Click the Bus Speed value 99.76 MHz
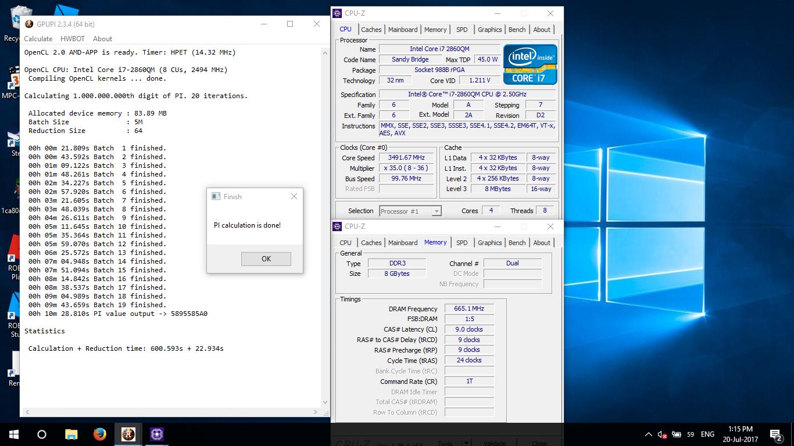Viewport: 794px width, 446px height. 406,178
